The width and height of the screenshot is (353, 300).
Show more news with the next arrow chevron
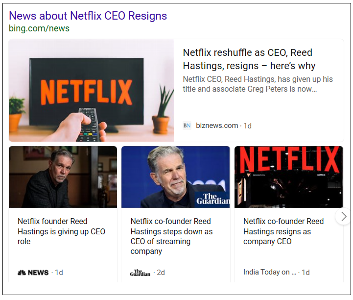point(343,217)
